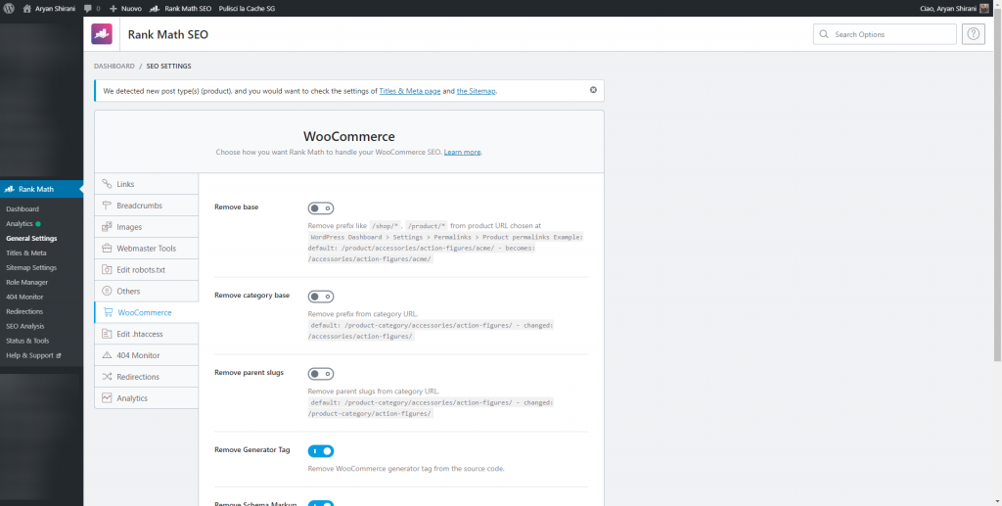Dismiss the new post type notice
The width and height of the screenshot is (1002, 506).
(593, 90)
